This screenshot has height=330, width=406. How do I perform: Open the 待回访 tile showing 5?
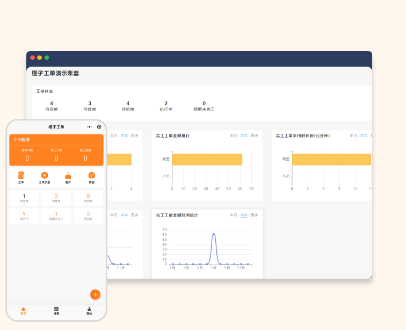click(x=88, y=216)
